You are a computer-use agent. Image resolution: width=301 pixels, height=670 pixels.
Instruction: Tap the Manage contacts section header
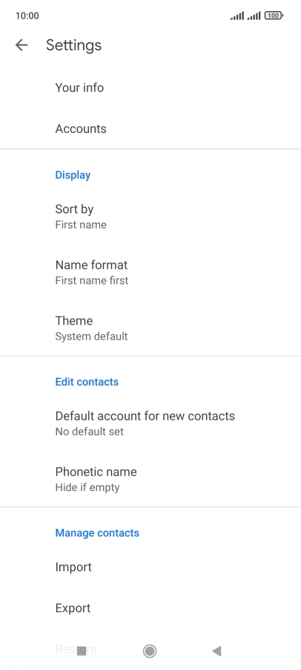coord(97,533)
